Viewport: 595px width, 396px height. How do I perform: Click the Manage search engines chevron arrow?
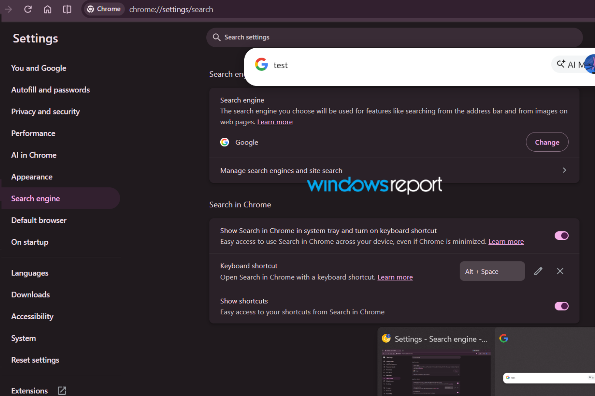[x=564, y=170]
